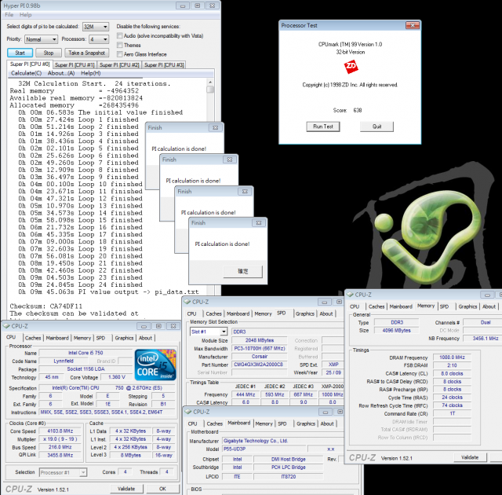502x495 pixels.
Task: Click the Start button in Hyper PI
Action: pyautogui.click(x=20, y=53)
